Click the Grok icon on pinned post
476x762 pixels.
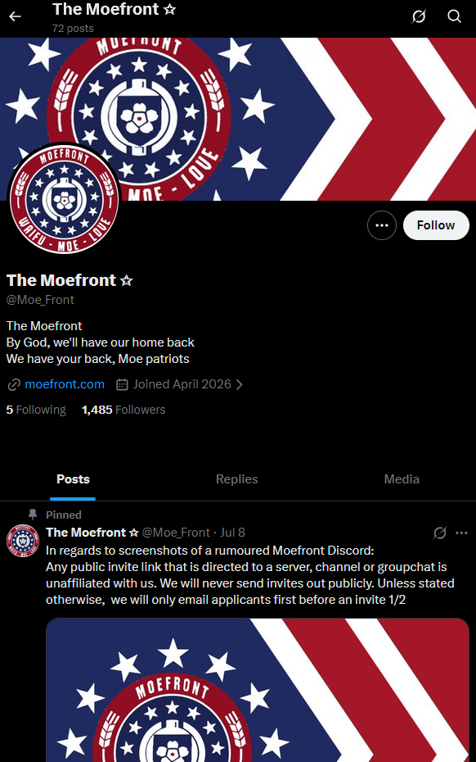click(440, 533)
